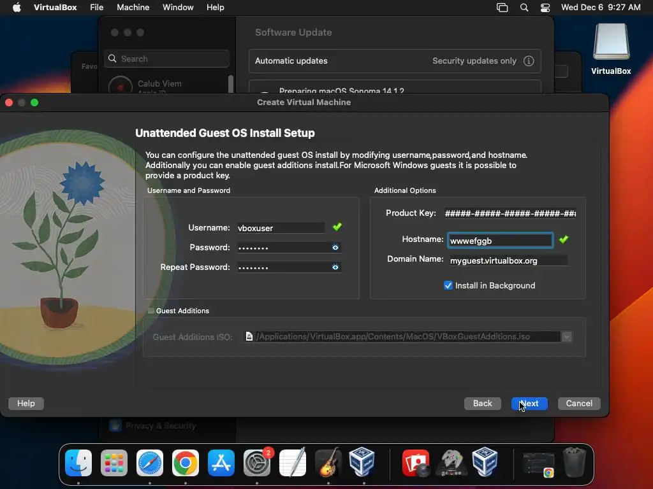Image resolution: width=653 pixels, height=489 pixels.
Task: Open the Photo Booth dock icon
Action: 416,463
